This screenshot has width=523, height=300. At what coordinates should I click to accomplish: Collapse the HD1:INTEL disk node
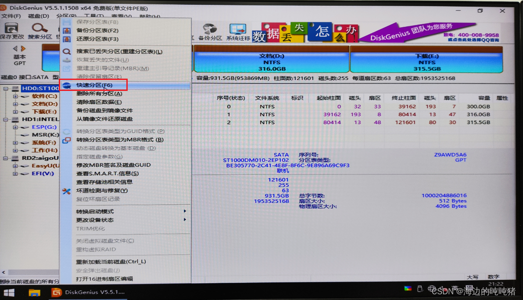(x=6, y=119)
